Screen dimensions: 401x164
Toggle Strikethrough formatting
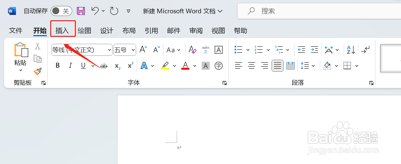point(104,66)
